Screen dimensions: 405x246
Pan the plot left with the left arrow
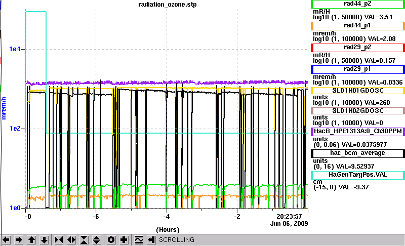click(x=6, y=240)
